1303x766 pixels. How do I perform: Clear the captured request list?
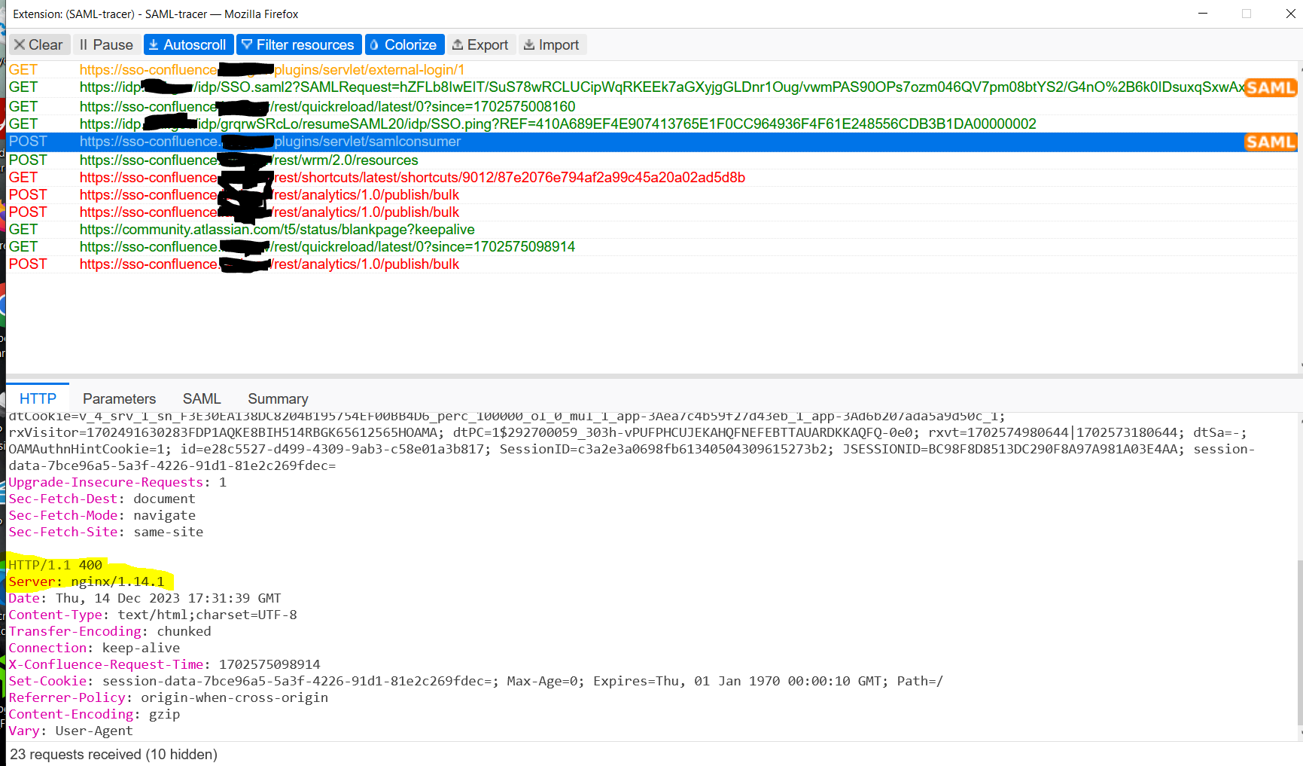pyautogui.click(x=39, y=45)
